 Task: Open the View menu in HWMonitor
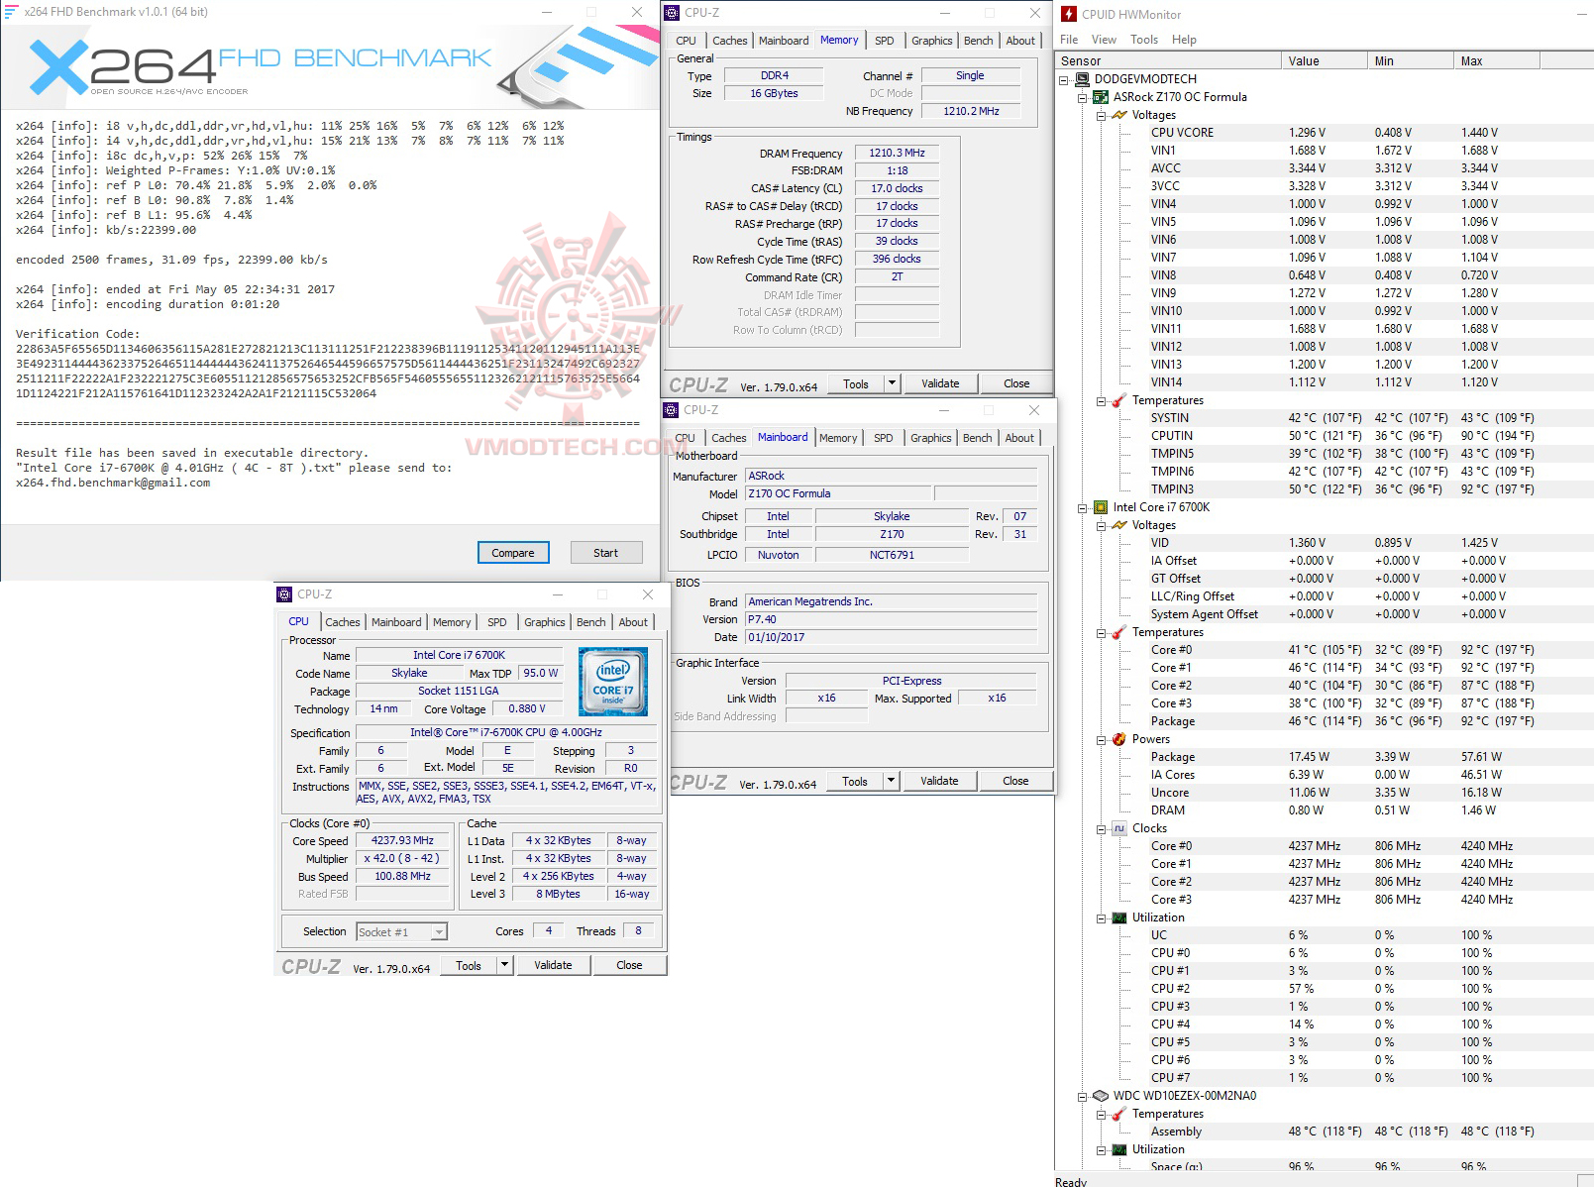click(1104, 40)
